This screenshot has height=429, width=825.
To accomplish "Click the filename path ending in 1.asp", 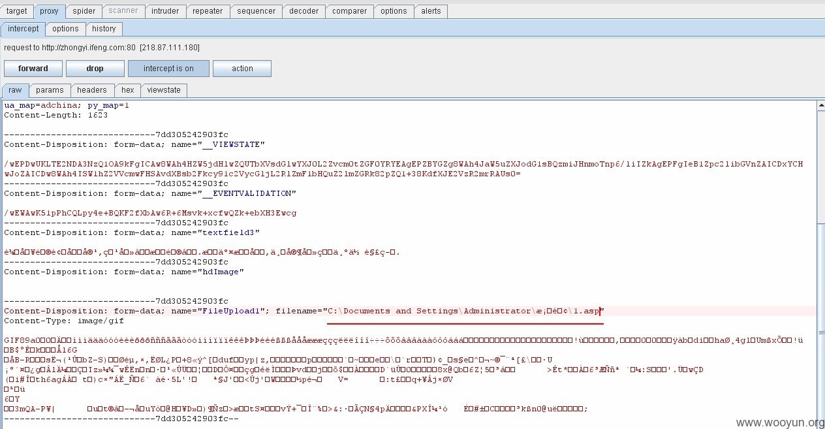I will (465, 311).
